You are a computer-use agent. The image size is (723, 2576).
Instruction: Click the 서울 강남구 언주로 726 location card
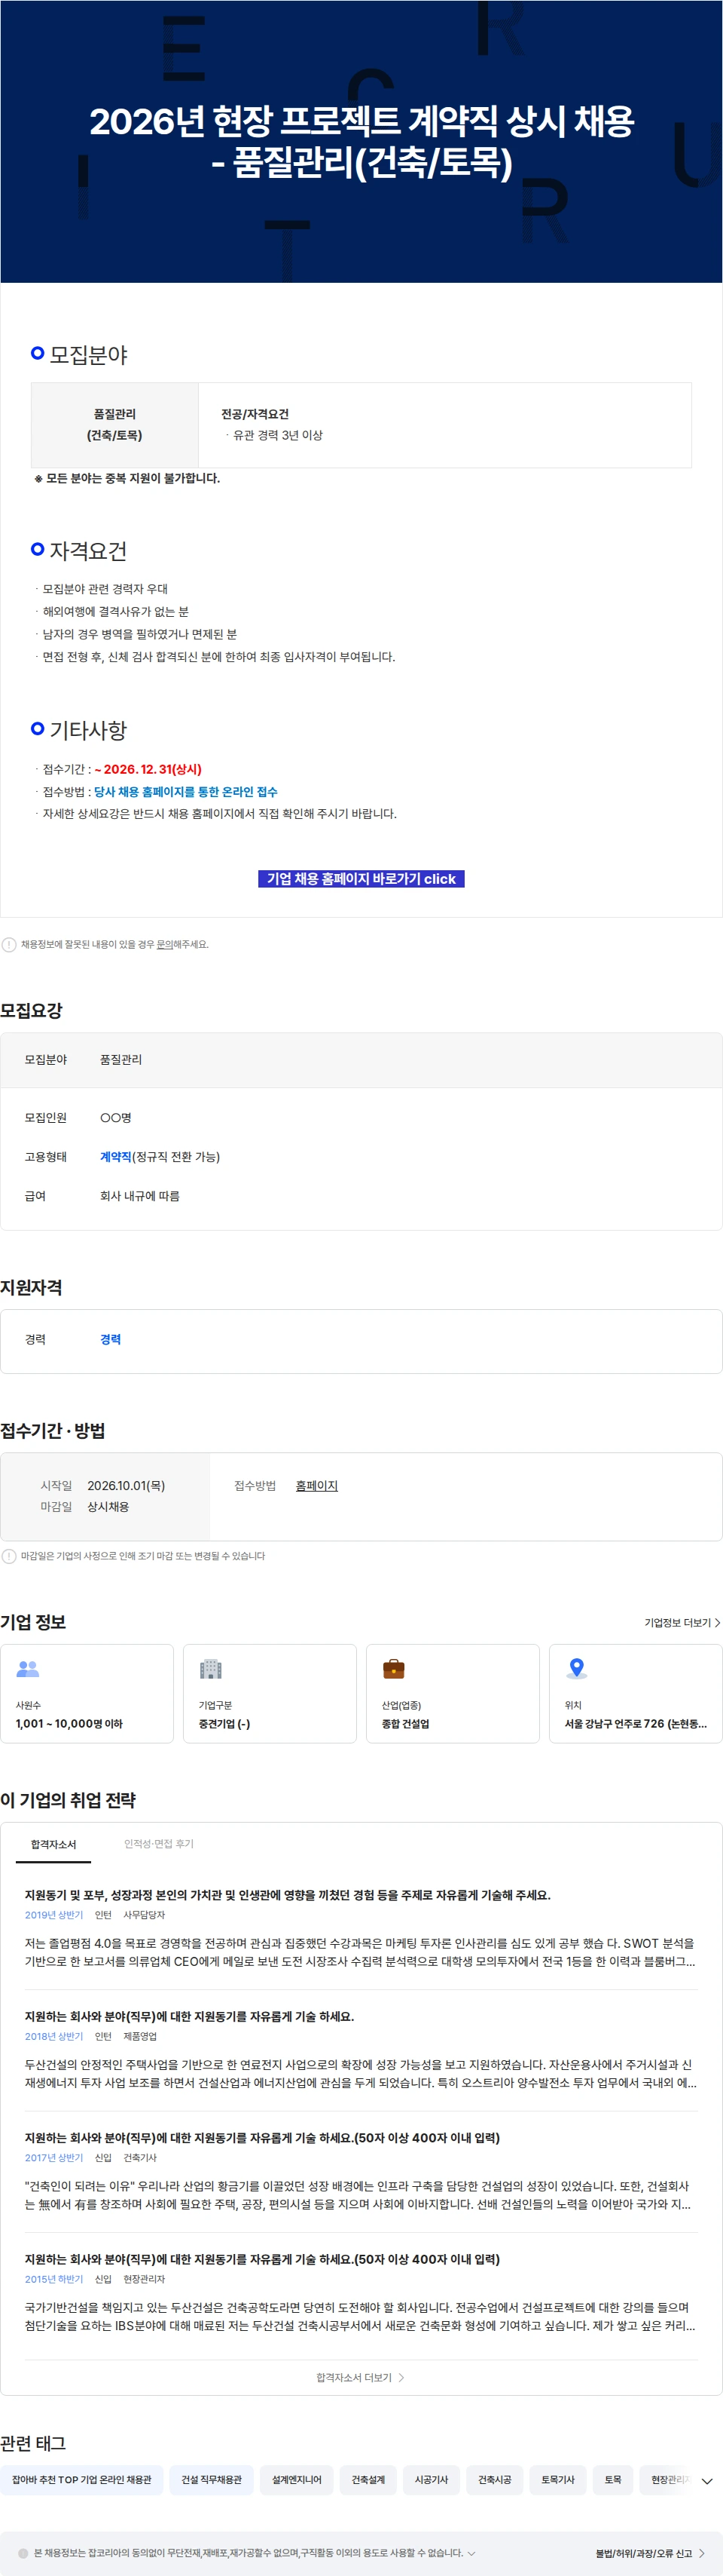[635, 1693]
